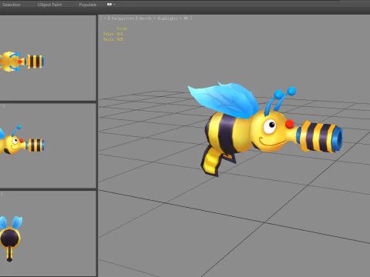This screenshot has width=370, height=277.
Task: Click the Verts count statistic
Action: [x=113, y=39]
